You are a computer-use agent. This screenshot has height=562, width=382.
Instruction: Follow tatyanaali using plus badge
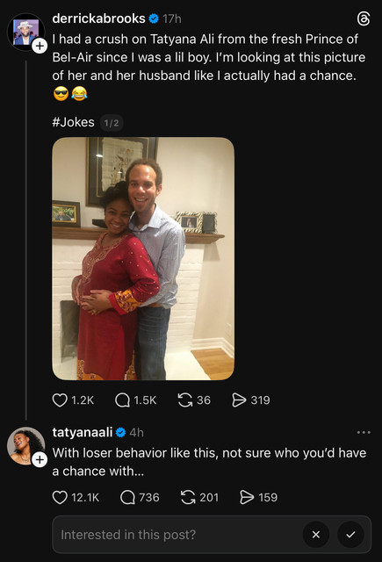pyautogui.click(x=40, y=459)
